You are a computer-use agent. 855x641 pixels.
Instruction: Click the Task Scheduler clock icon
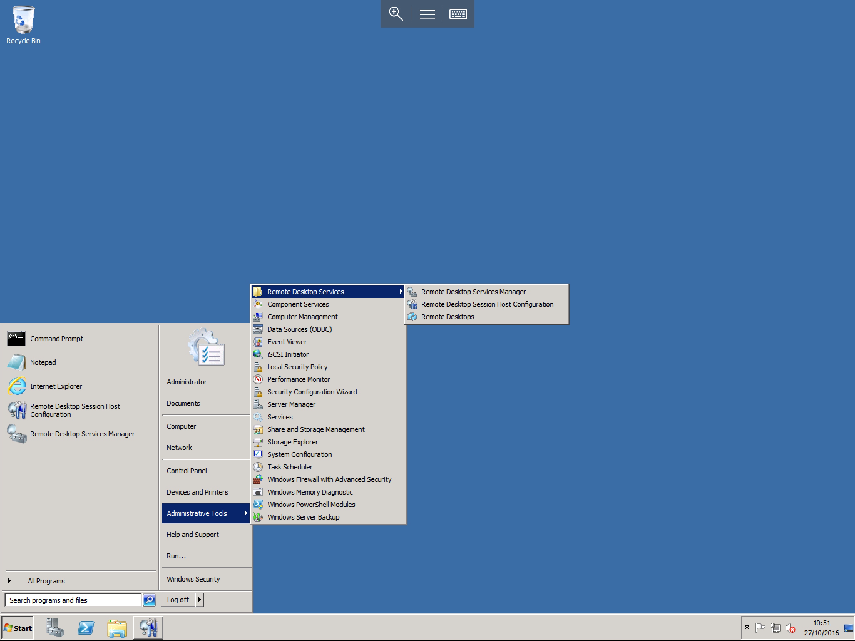click(x=258, y=467)
